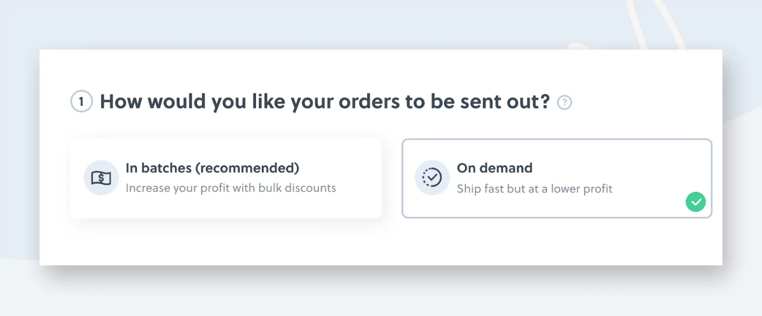Viewport: 762px width, 316px height.
Task: Click the dashed clock checkmark icon
Action: tap(432, 178)
